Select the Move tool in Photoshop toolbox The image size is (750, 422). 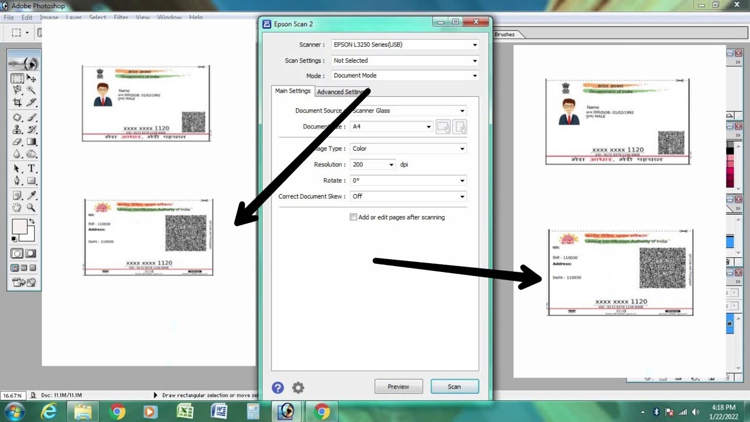click(x=31, y=79)
